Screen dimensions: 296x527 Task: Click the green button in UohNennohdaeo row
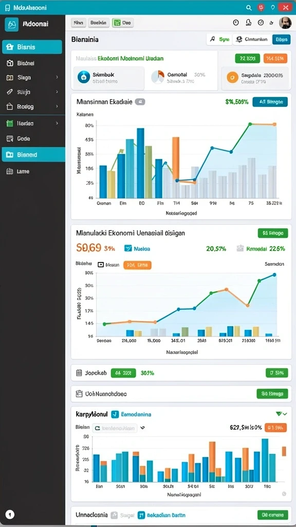[x=272, y=393]
